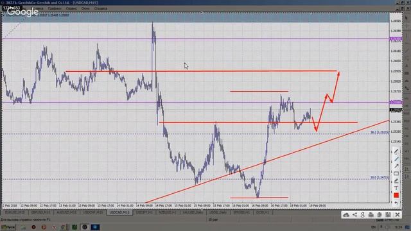Viewport: 411px width, 231px height.
Task: Undo last drawing with curved arrow
Action: point(396,203)
